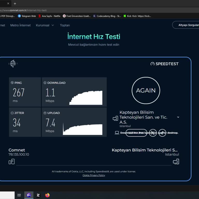The height and width of the screenshot is (199, 199).
Task: Click the DOWNLOAD arrow icon
Action: point(45,83)
